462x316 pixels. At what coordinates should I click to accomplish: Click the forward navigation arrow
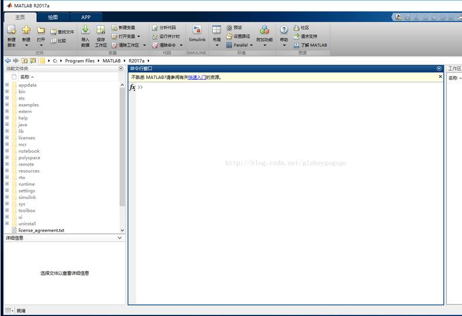16,60
